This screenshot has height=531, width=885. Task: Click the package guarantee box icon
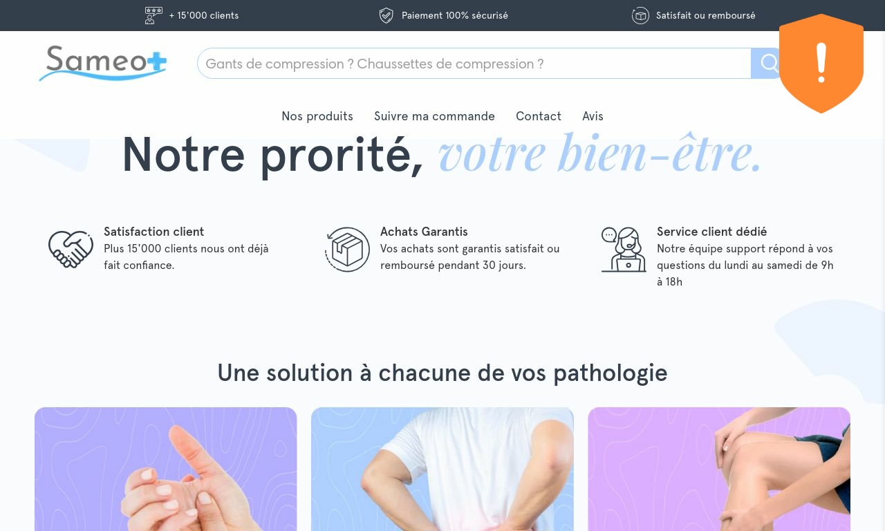pyautogui.click(x=348, y=249)
